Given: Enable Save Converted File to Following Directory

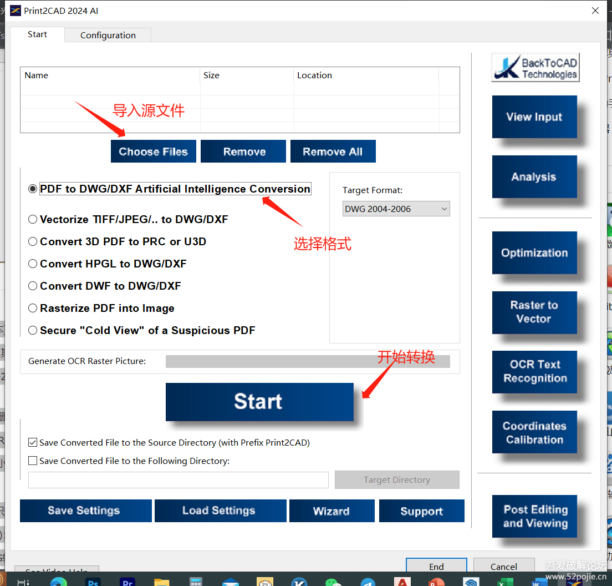Looking at the screenshot, I should click(x=33, y=461).
